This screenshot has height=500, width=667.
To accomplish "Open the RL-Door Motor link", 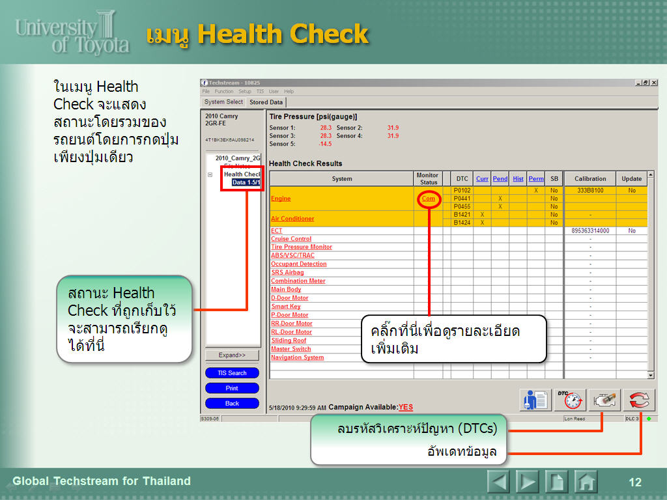I will (291, 332).
